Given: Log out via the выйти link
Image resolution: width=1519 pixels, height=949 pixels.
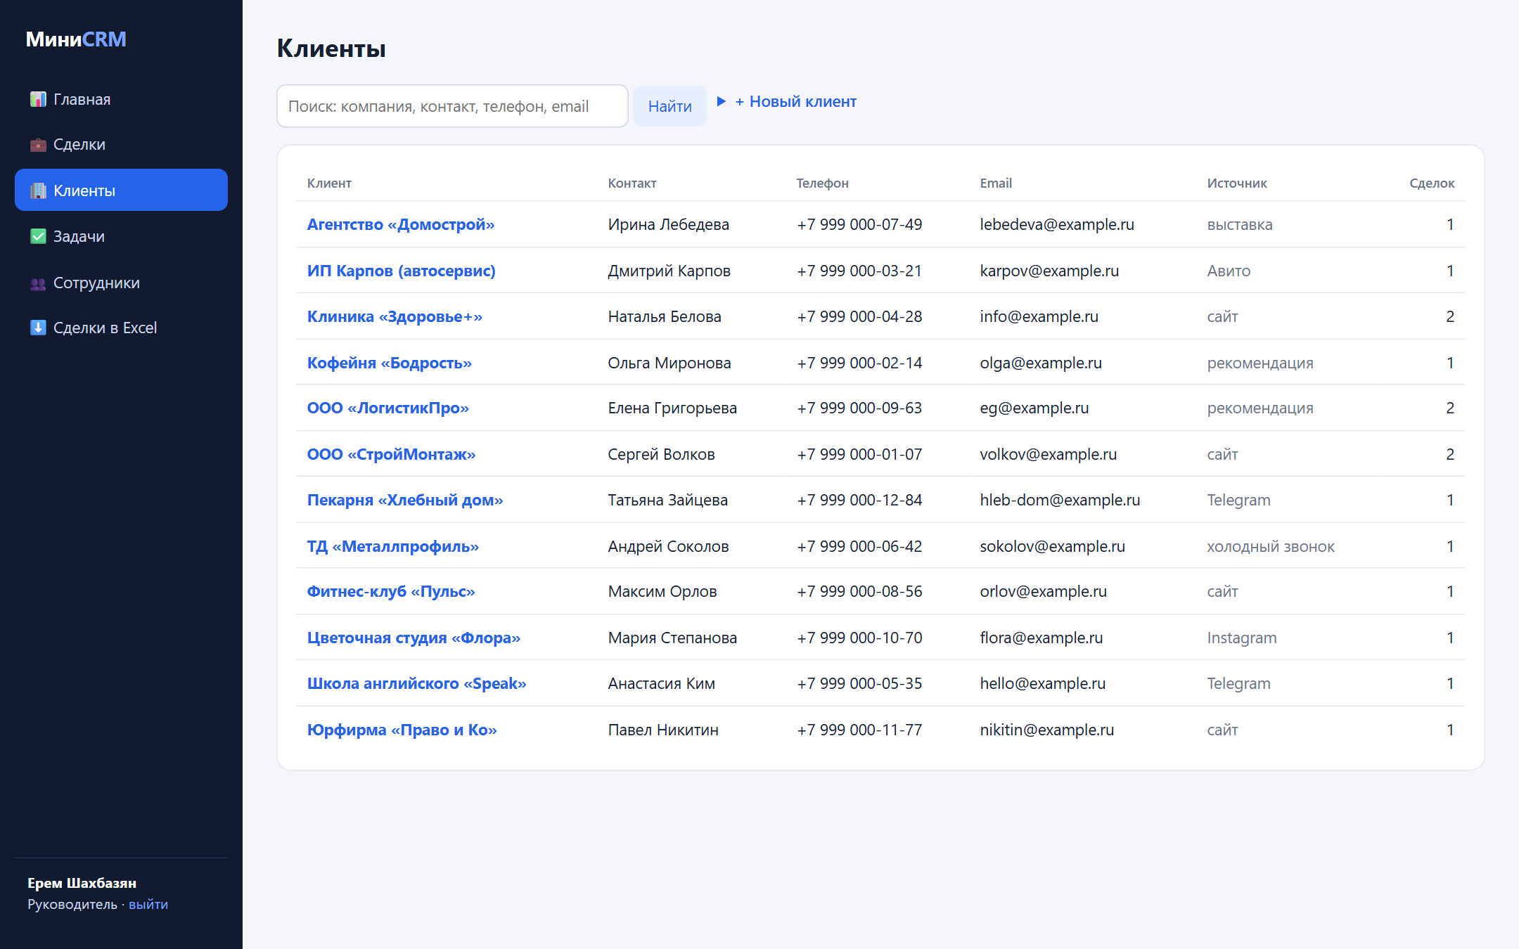Looking at the screenshot, I should click(x=148, y=904).
